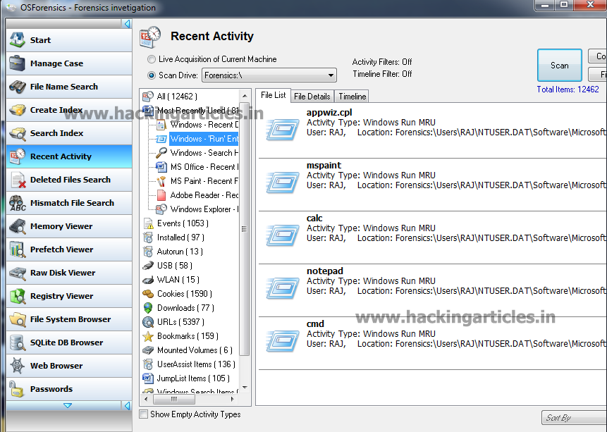This screenshot has width=607, height=432.
Task: Select Windows Explorer tree item
Action: click(x=197, y=209)
